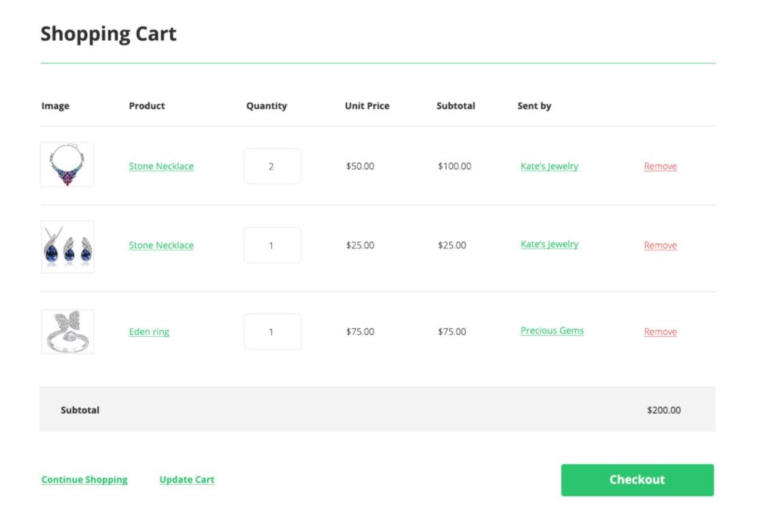Open the butterfly ring product thumbnail
769x524 pixels.
[67, 331]
